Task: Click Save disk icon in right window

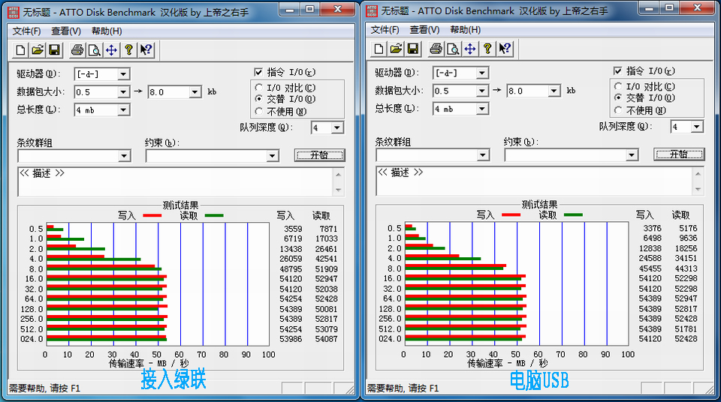Action: 413,49
